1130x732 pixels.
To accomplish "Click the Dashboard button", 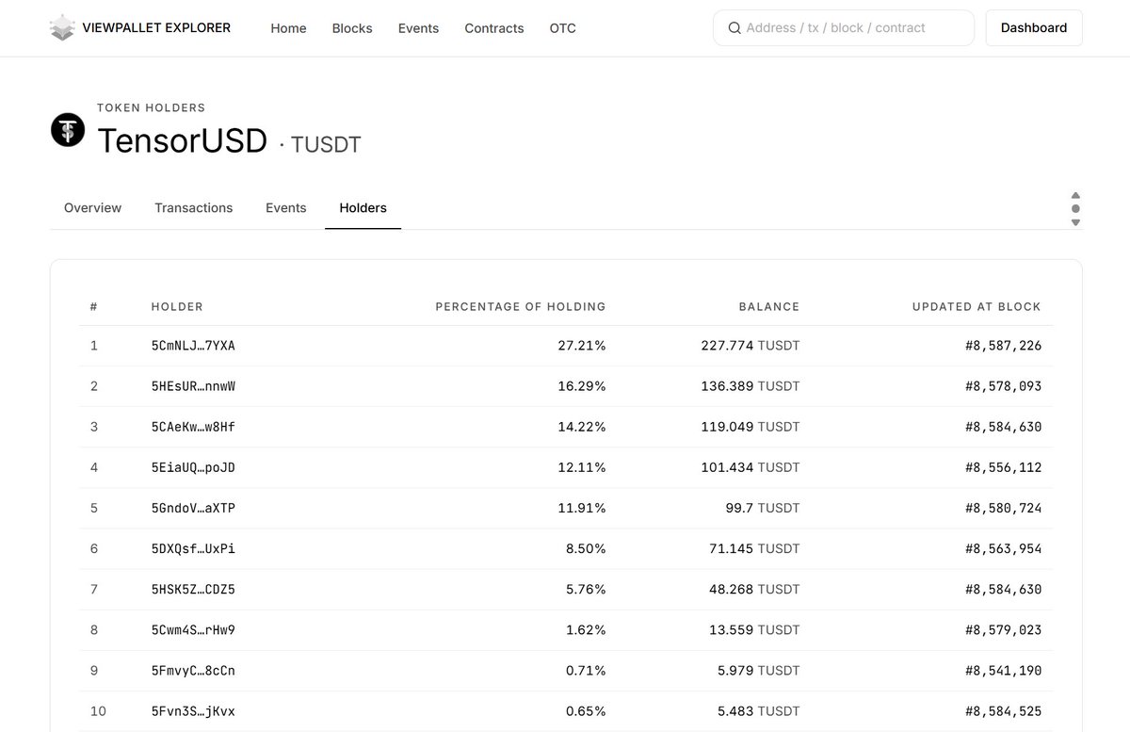I will pos(1034,28).
